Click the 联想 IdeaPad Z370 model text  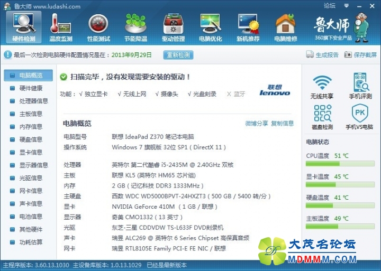tap(153, 137)
